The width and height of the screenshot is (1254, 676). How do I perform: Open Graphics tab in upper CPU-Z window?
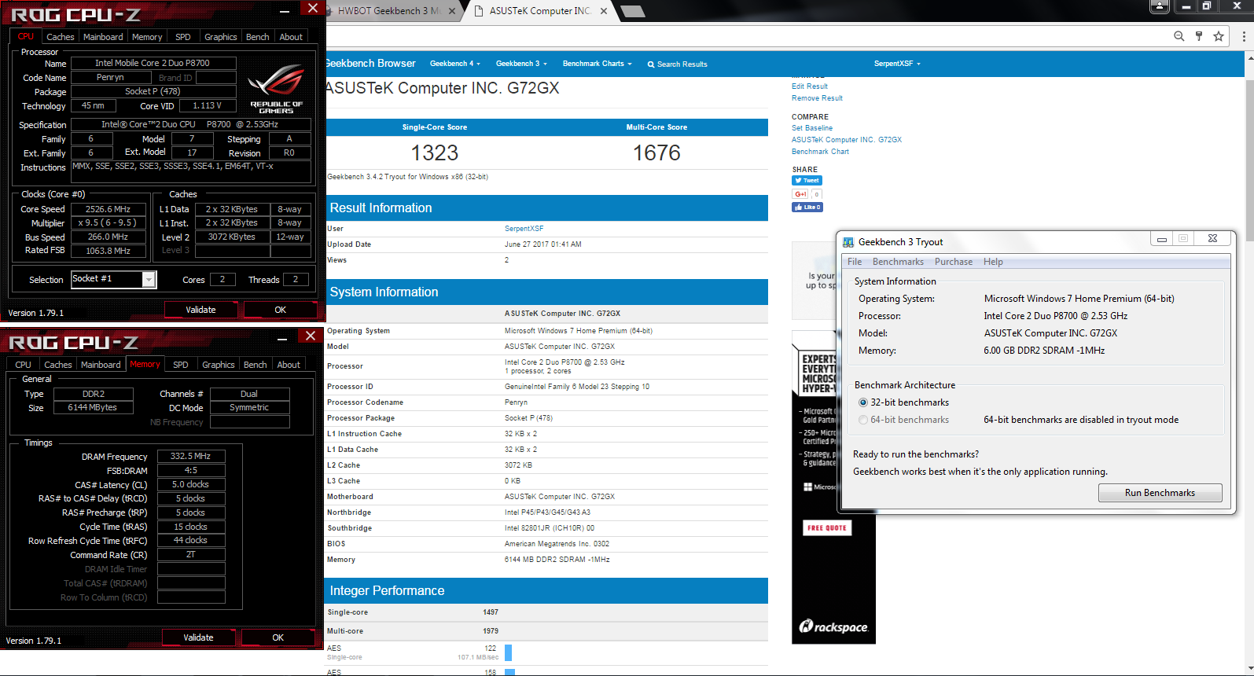pyautogui.click(x=220, y=37)
